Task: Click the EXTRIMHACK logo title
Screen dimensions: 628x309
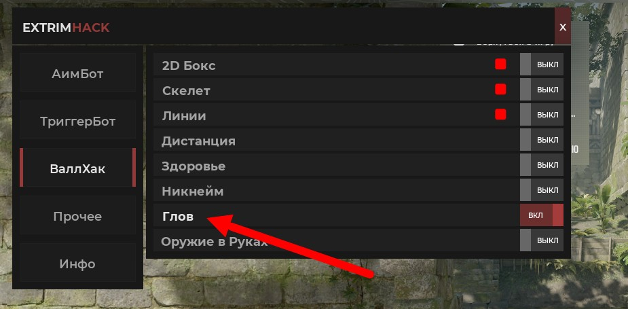Action: [66, 28]
